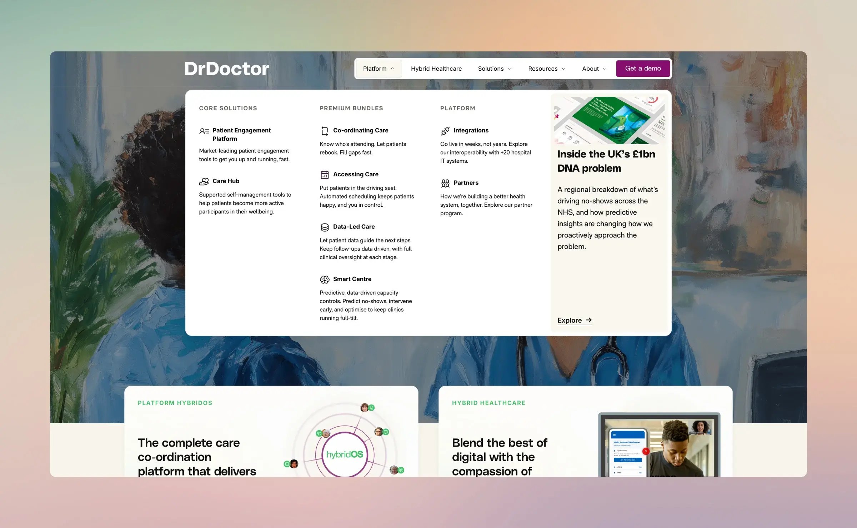Click the Care Hub icon

[204, 181]
